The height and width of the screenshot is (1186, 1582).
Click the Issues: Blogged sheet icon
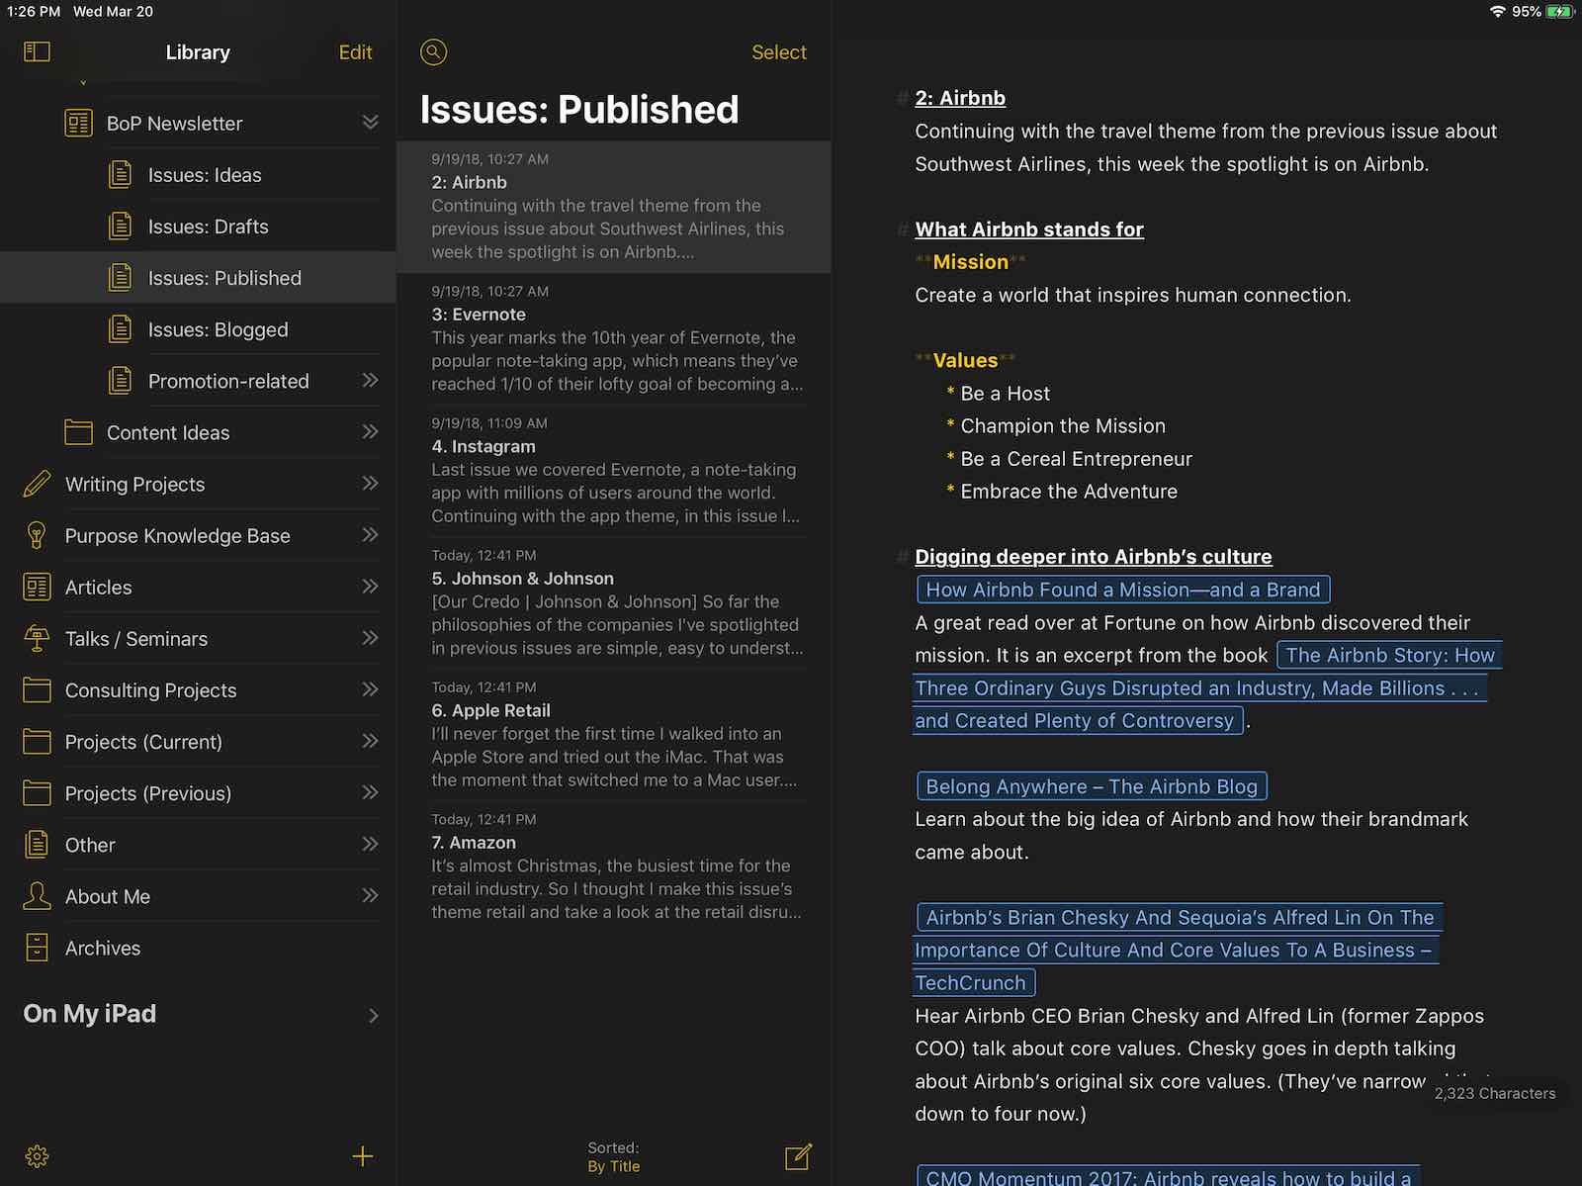click(120, 329)
